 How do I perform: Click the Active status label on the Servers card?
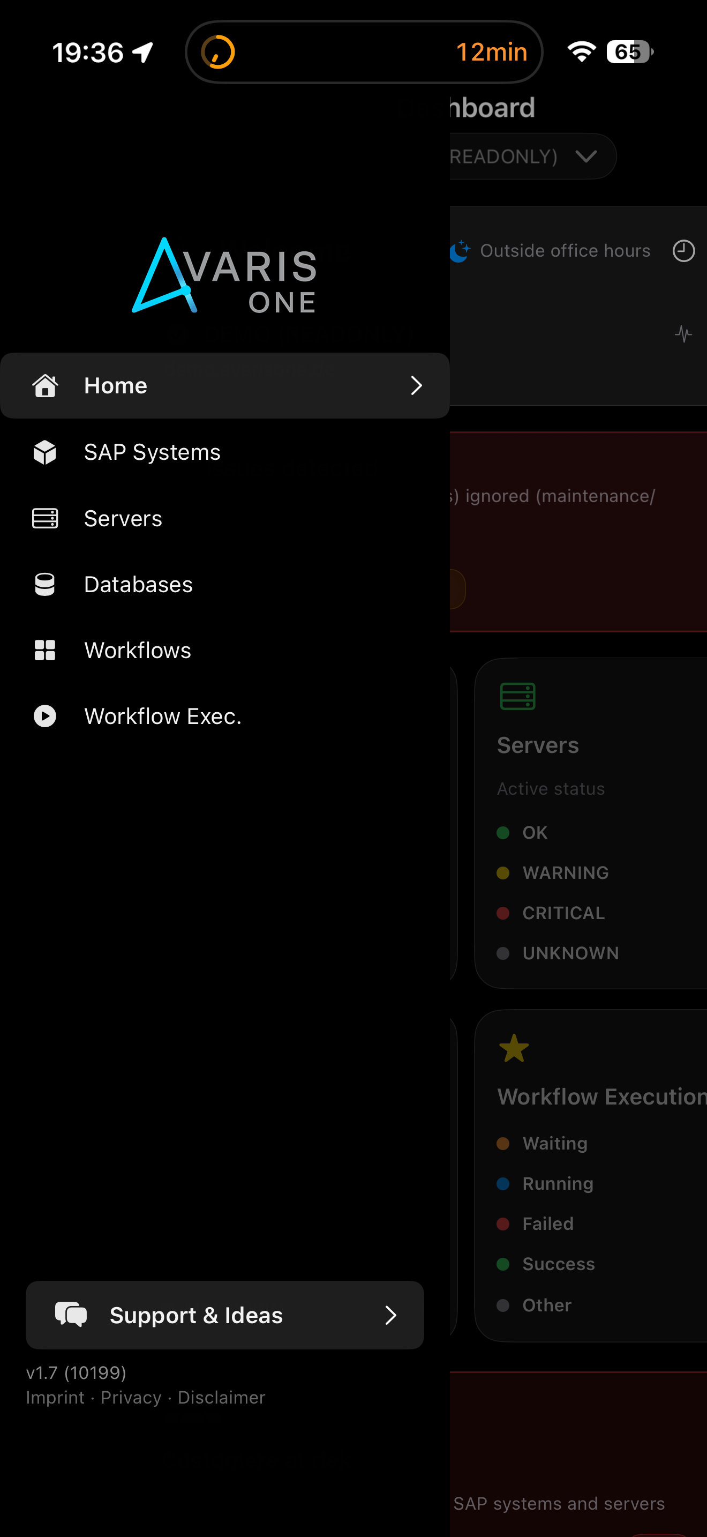tap(551, 789)
